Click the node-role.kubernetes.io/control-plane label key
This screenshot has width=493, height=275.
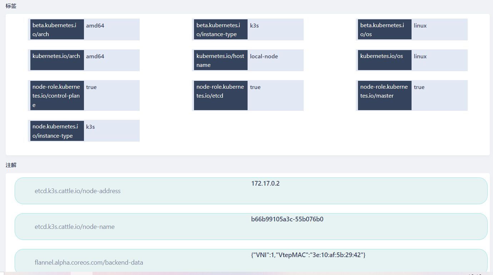coord(57,95)
